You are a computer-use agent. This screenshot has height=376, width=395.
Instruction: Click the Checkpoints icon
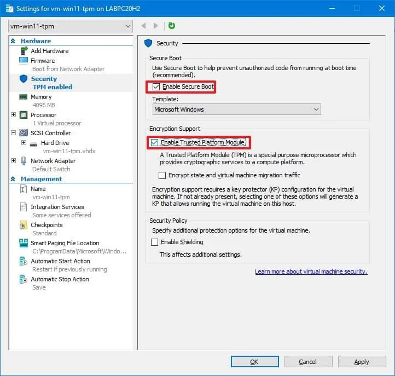(x=23, y=225)
